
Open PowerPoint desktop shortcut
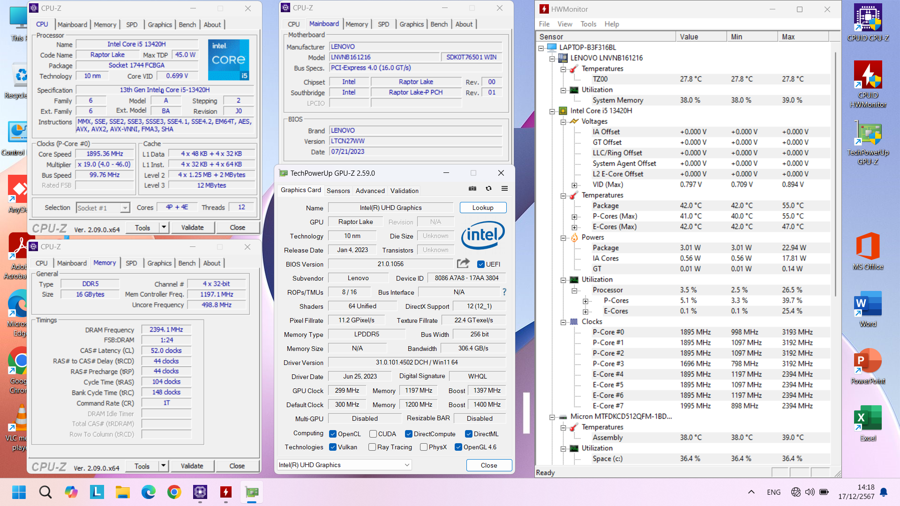pos(868,366)
